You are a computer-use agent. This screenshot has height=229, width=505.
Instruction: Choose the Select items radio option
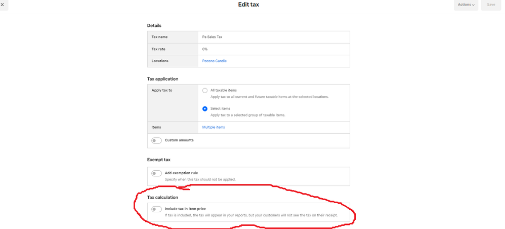click(x=205, y=109)
